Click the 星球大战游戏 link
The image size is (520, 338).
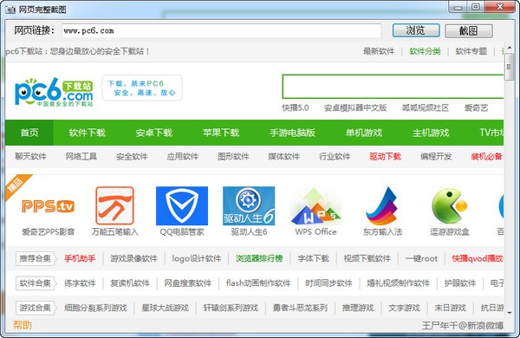(166, 308)
